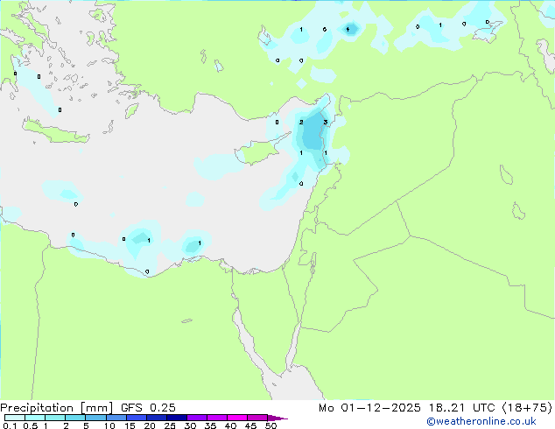The height and width of the screenshot is (429, 555).
Task: Pick the 10–15 mm blue legend swatch
Action: tap(116, 418)
